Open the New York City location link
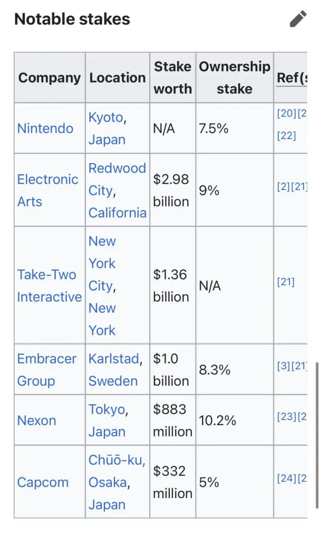321x541 pixels. 102,263
